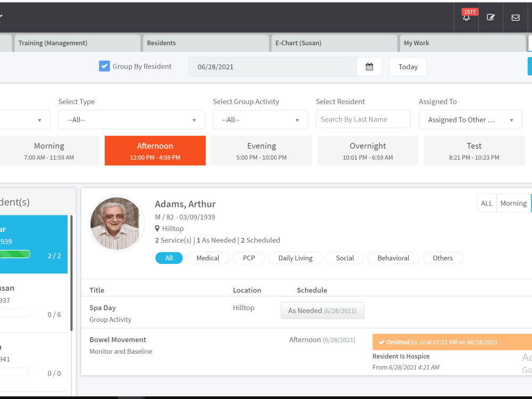
Task: Filter services by Behavioral
Action: coord(393,258)
